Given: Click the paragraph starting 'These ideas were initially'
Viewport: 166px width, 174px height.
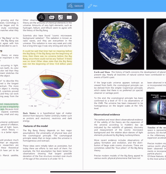Looking at the screenshot, I should click(47, 152).
